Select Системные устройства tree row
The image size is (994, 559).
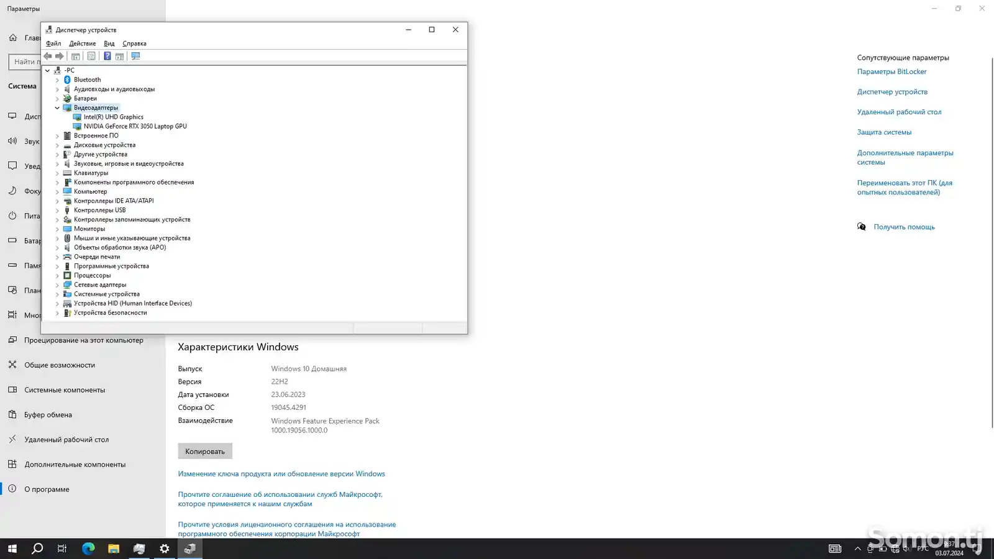pos(106,294)
